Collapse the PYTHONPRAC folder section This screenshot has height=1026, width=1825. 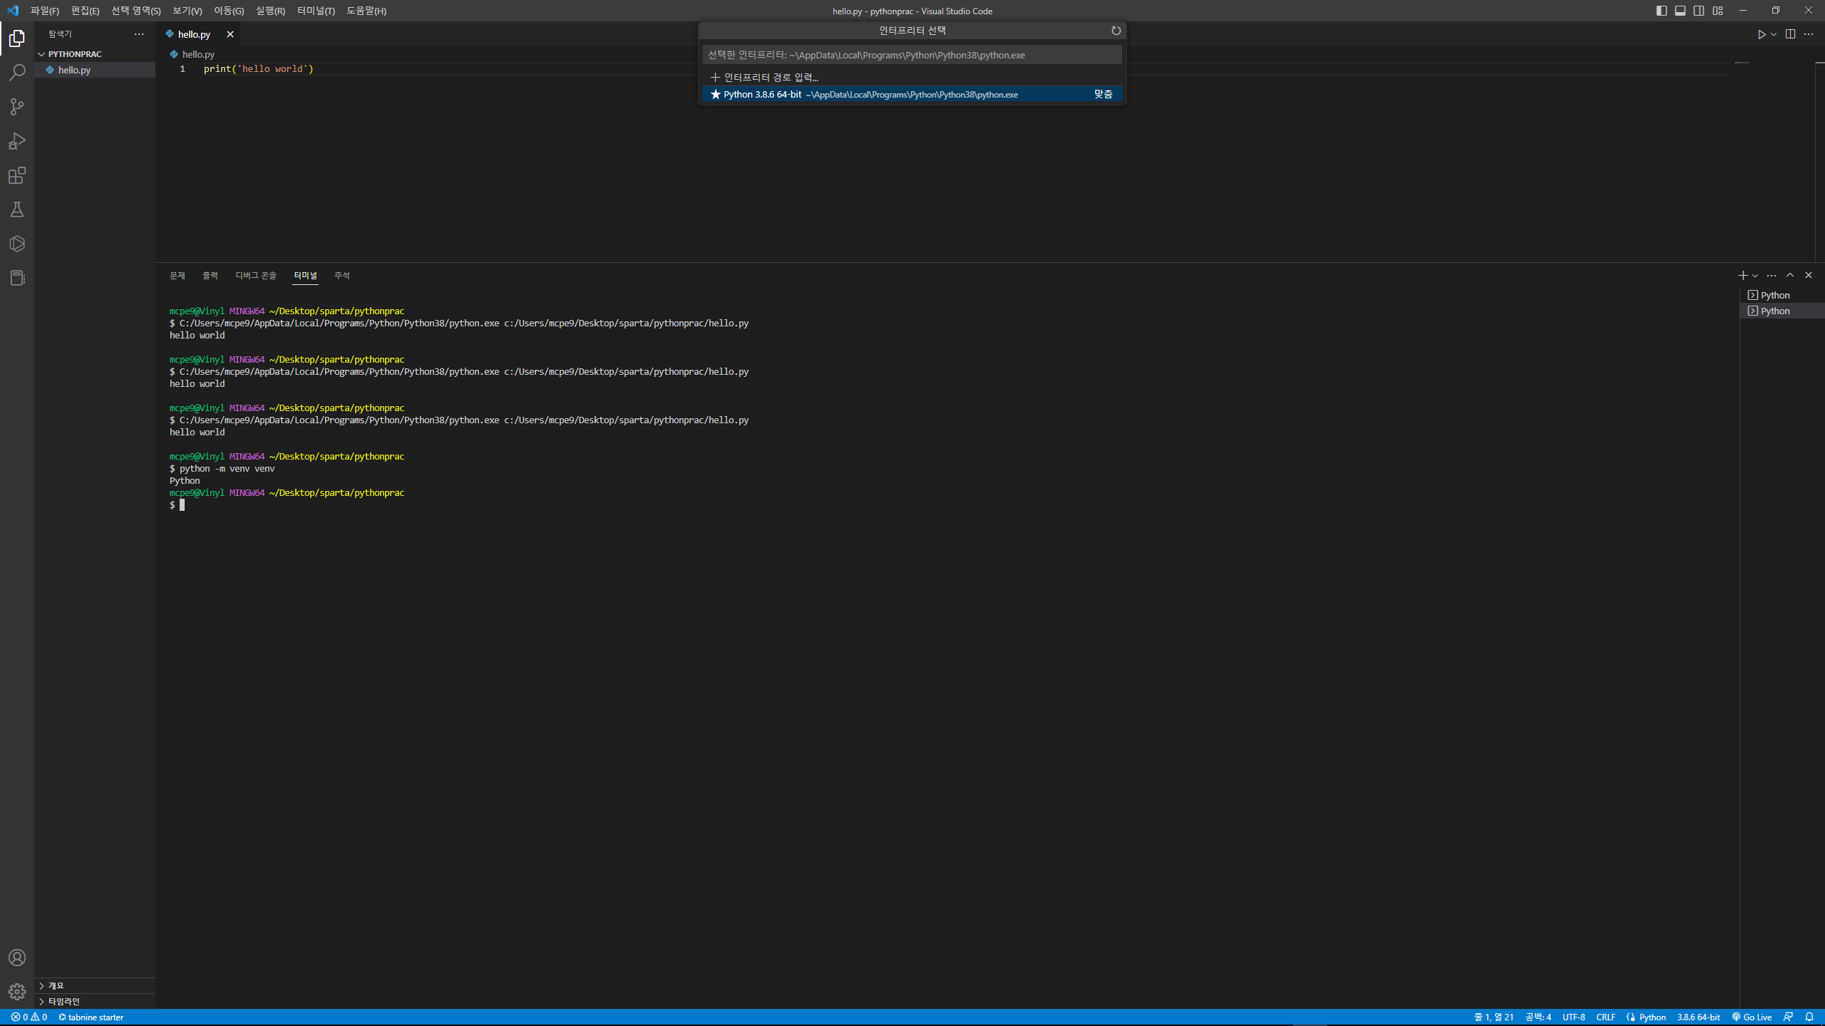[95, 54]
